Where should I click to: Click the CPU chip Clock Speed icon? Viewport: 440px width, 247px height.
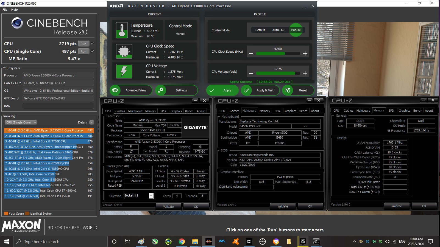124,51
